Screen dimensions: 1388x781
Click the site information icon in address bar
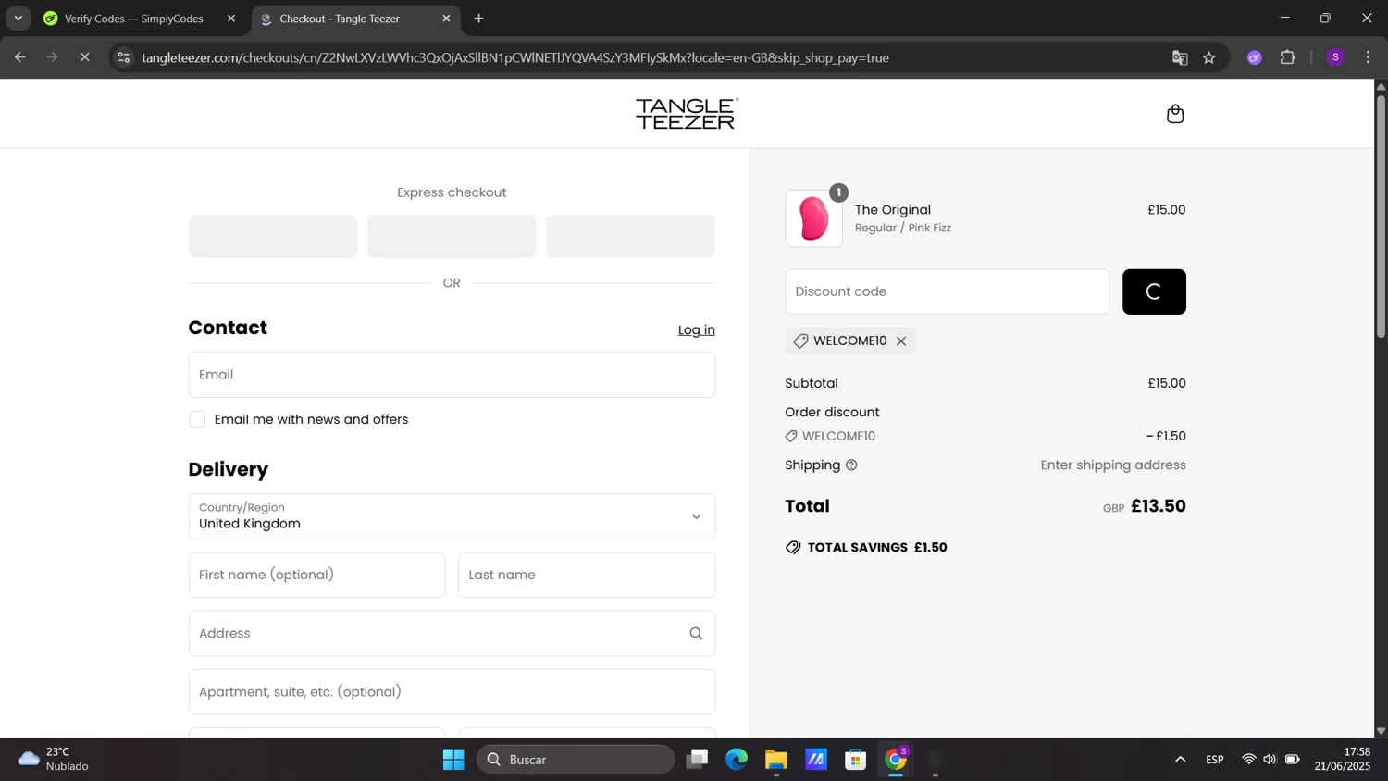tap(124, 57)
